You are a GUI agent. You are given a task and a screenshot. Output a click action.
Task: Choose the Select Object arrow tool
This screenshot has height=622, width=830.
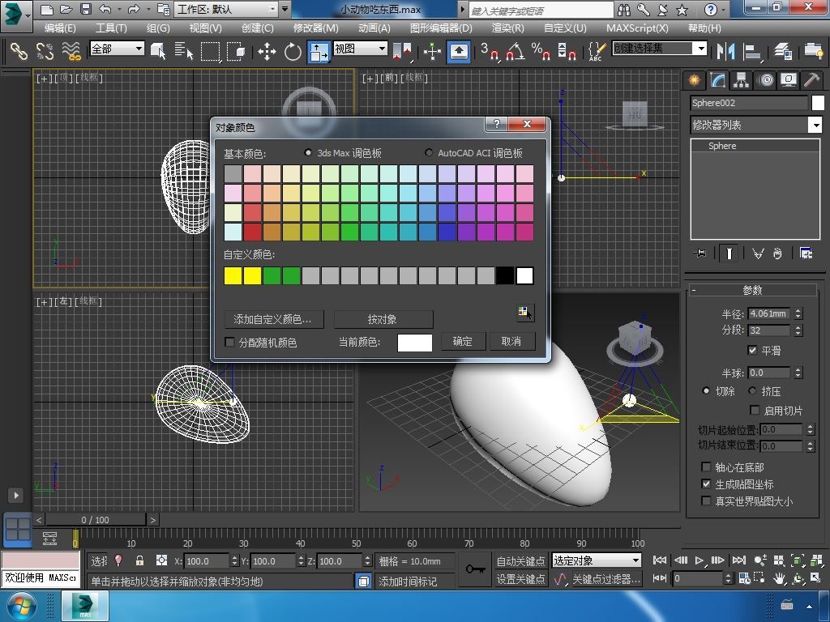(158, 51)
